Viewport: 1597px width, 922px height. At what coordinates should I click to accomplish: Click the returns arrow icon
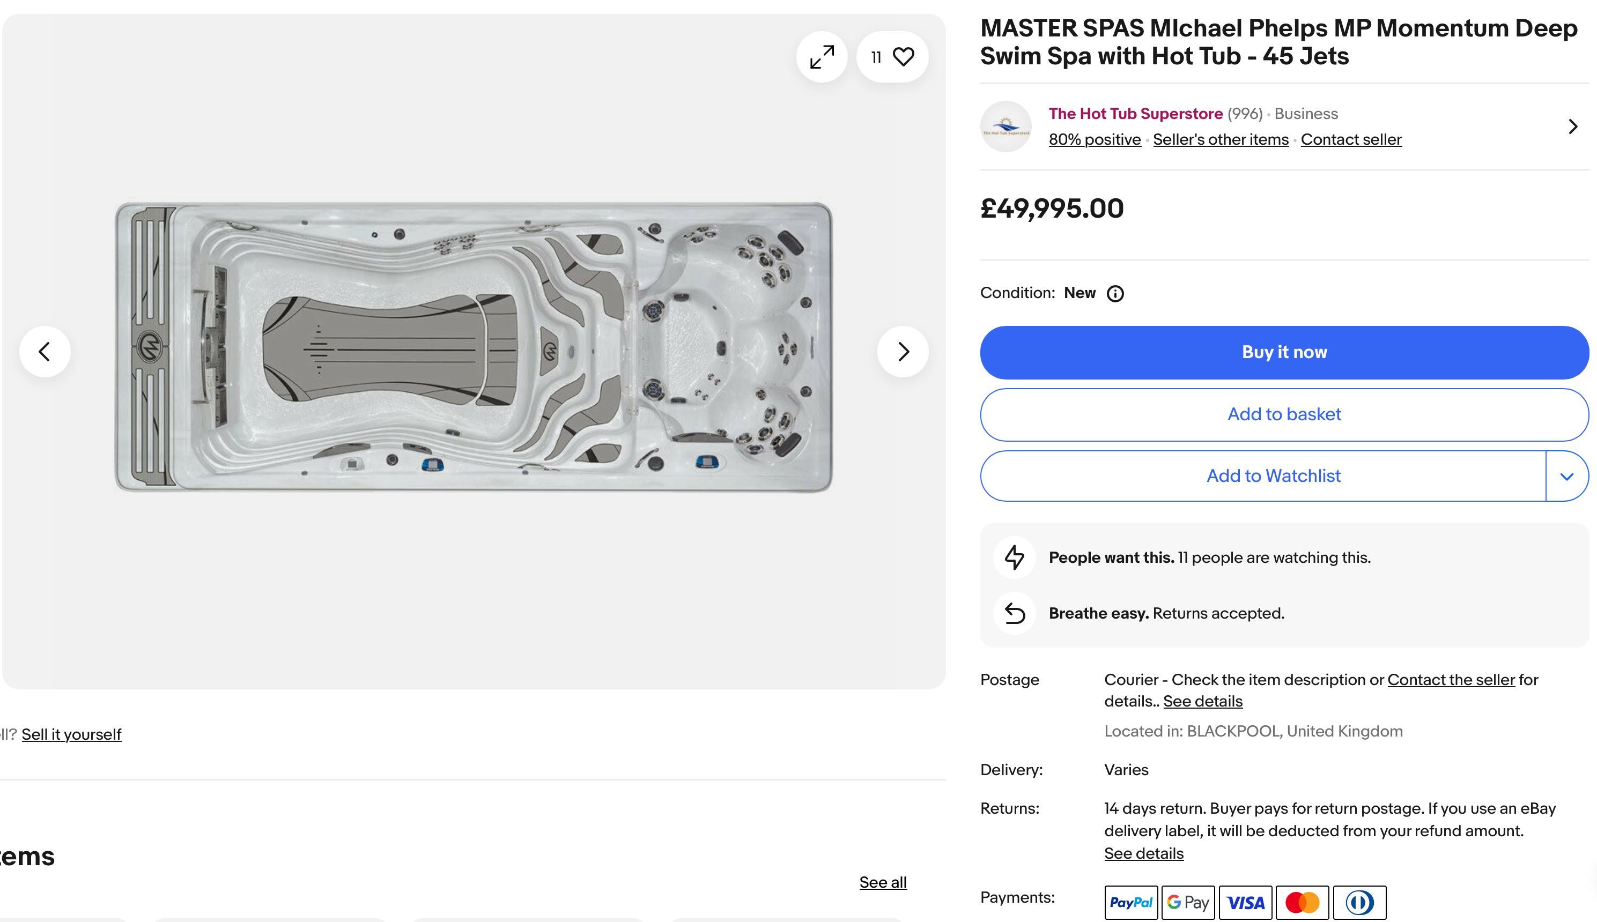(x=1014, y=613)
